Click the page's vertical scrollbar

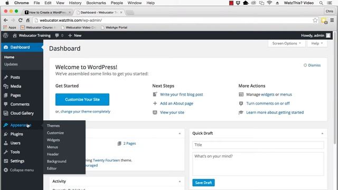click(334, 88)
